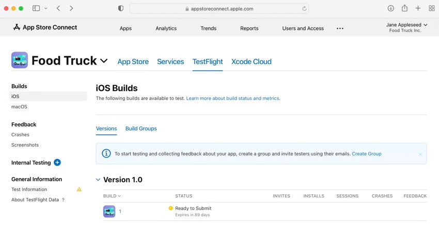Click the CRASHES column header

coord(382,196)
